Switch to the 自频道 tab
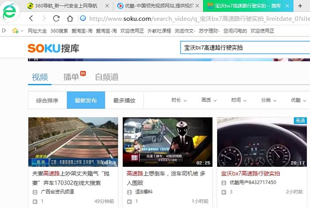This screenshot has width=310, height=208. pos(107,77)
